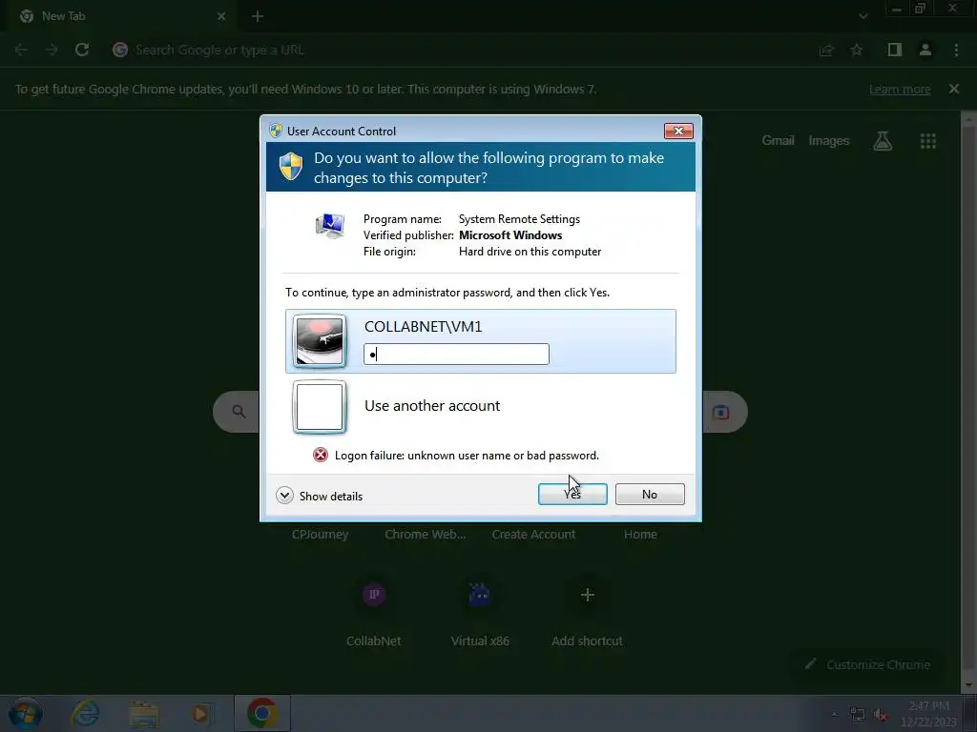This screenshot has width=977, height=732.
Task: Toggle Chrome side panel icon
Action: [x=895, y=50]
